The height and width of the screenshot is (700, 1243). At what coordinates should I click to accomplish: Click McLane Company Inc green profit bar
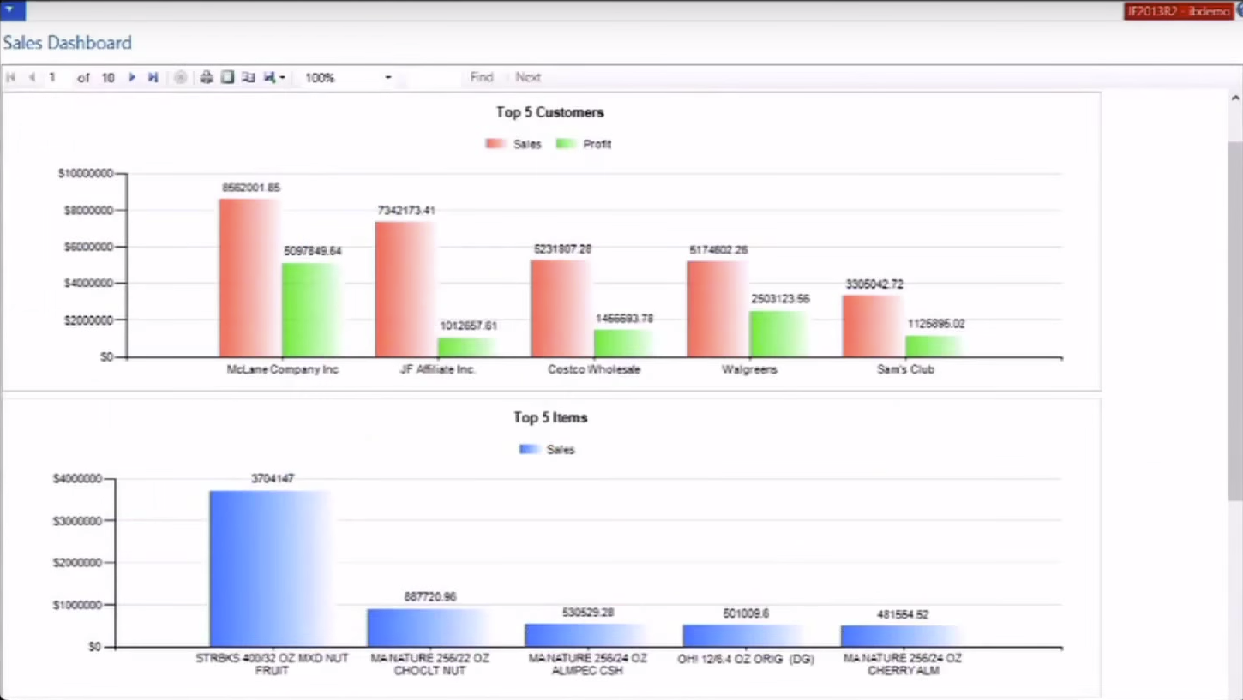[312, 310]
